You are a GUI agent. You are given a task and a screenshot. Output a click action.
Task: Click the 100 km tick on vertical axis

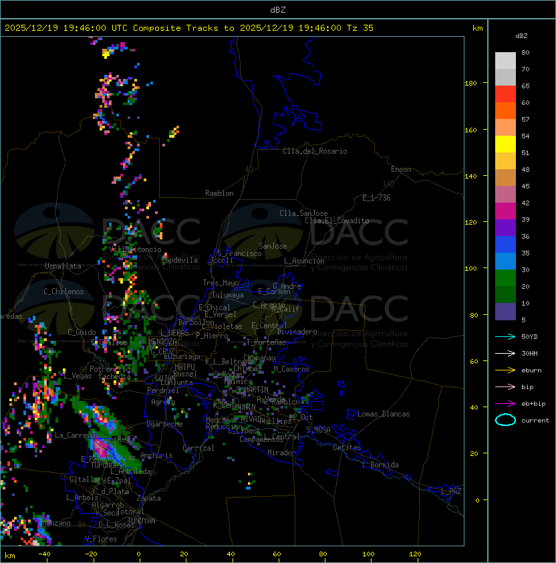click(x=470, y=269)
